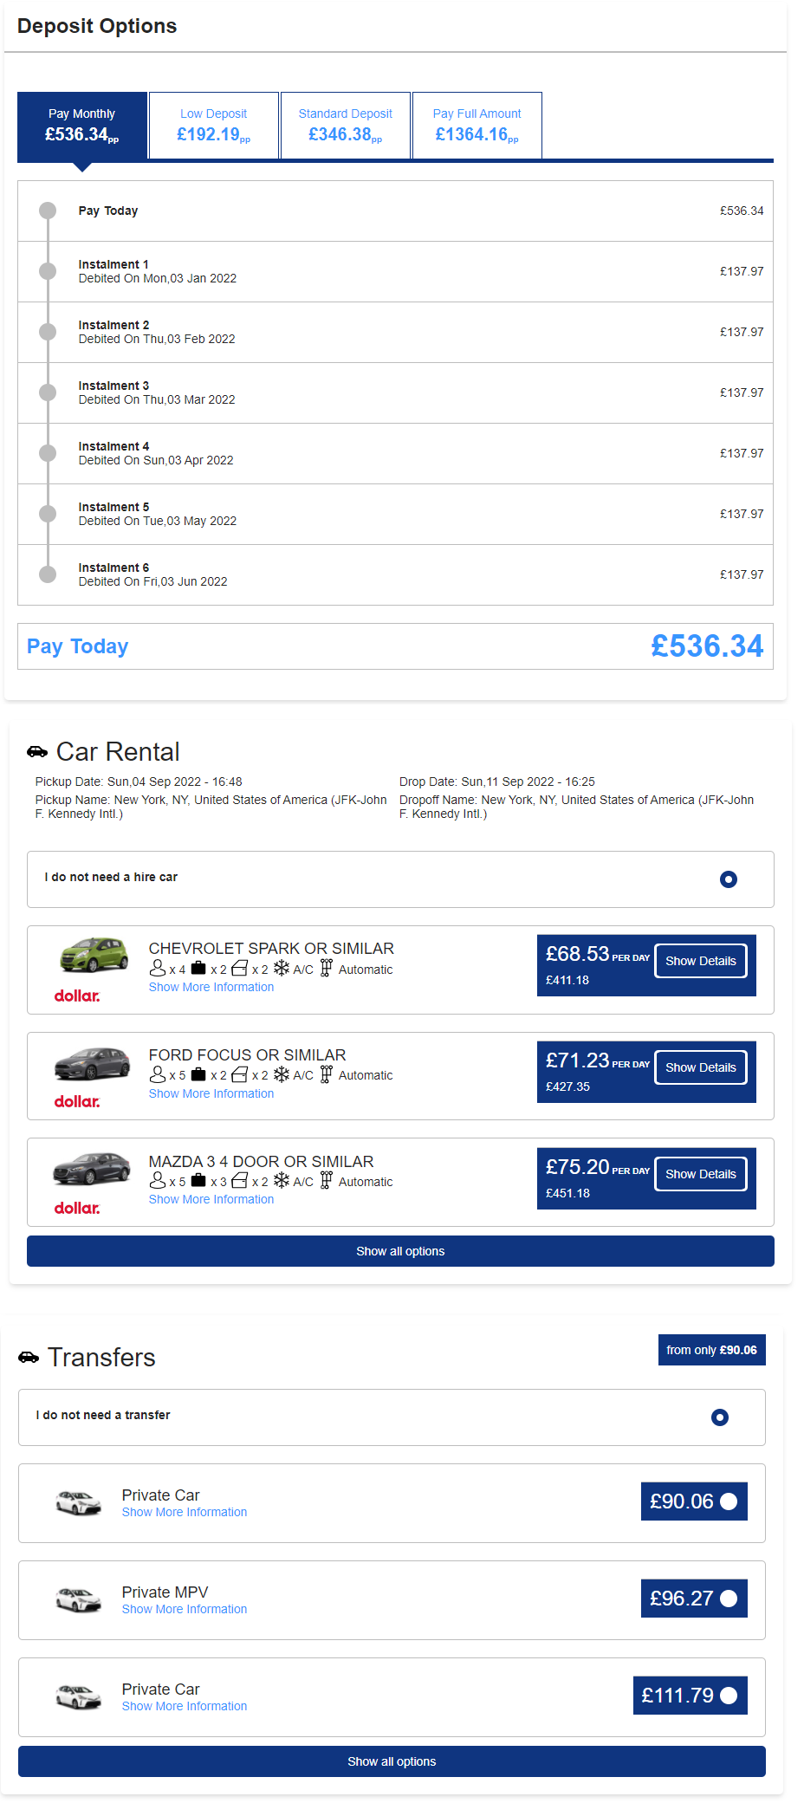Click the snowflake A/C icon for Ford Focus
Screen dimensions: 804x1816
click(x=282, y=1074)
